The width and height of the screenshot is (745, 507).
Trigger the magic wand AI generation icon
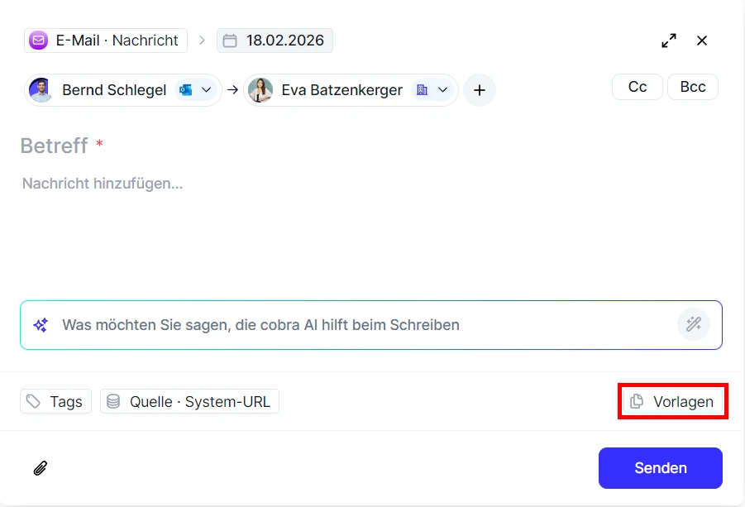[x=693, y=324]
